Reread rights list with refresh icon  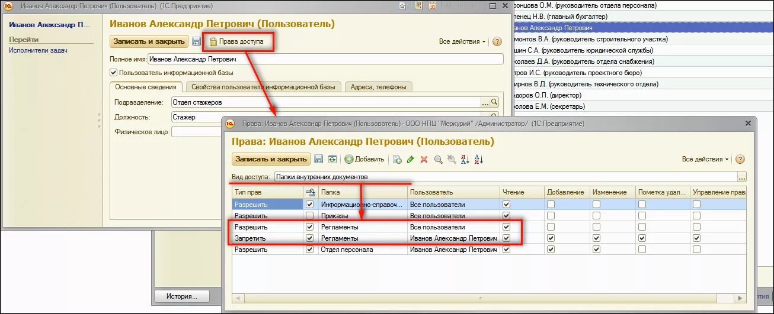point(332,159)
